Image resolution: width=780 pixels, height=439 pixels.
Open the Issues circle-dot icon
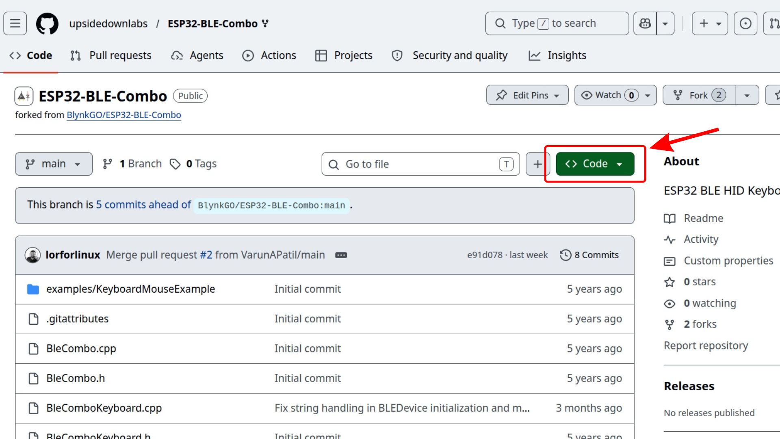745,23
